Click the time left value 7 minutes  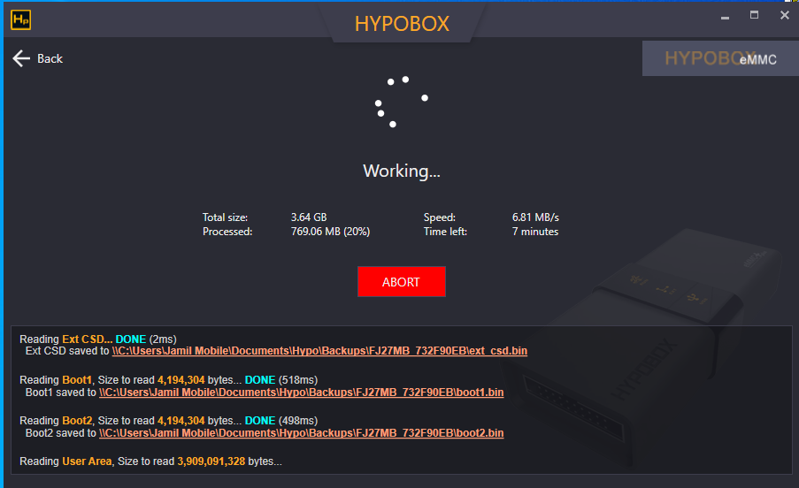pos(535,232)
